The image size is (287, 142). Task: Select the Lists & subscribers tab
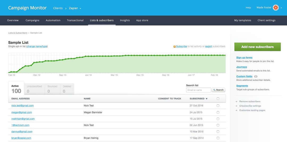click(x=102, y=20)
